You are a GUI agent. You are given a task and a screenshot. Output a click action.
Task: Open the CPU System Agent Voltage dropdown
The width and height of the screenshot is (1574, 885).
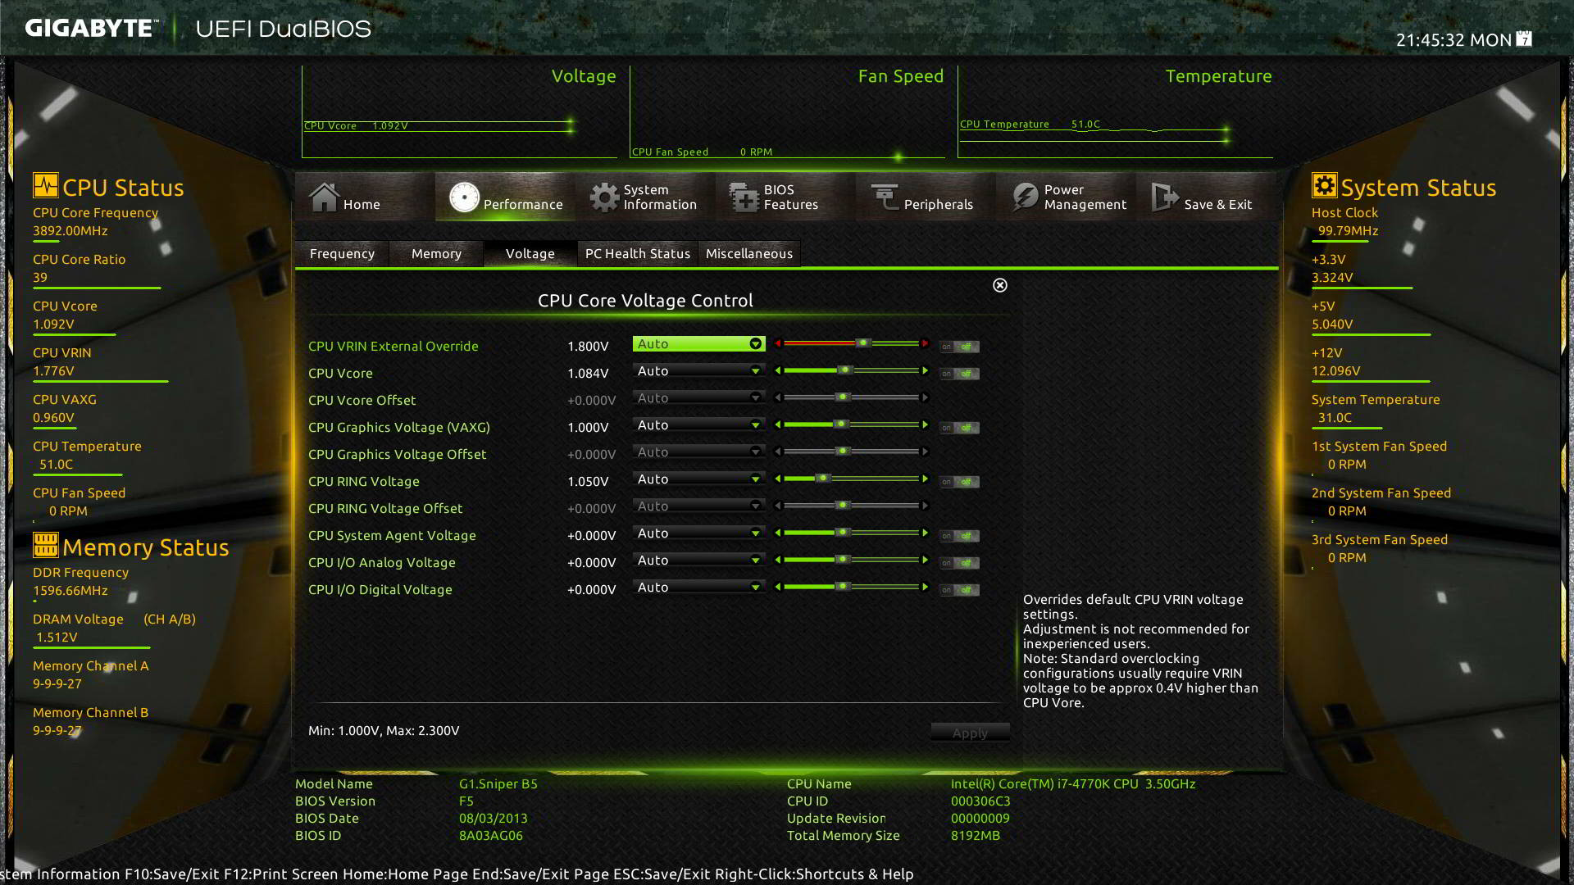(698, 533)
